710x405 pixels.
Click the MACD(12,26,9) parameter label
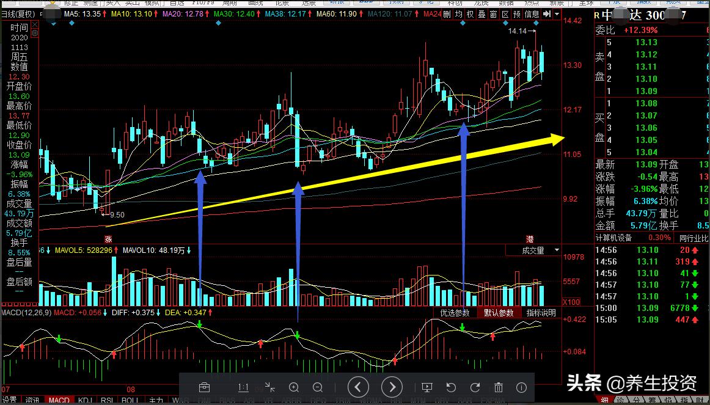click(26, 313)
